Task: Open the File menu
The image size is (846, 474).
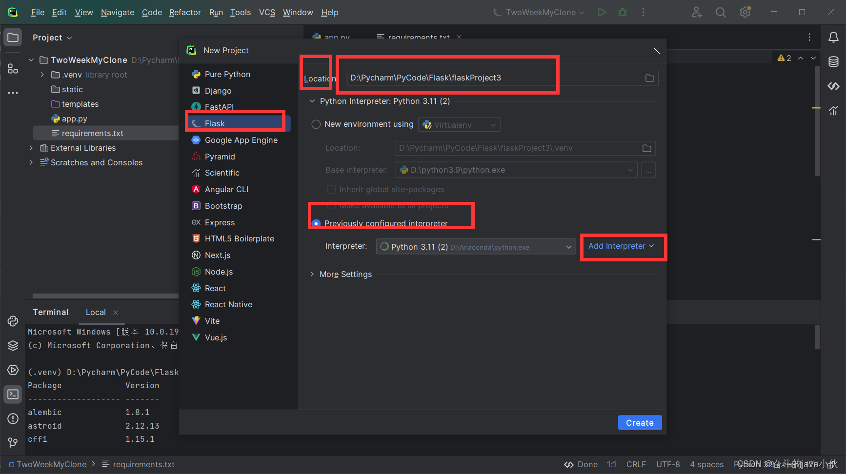Action: [38, 12]
